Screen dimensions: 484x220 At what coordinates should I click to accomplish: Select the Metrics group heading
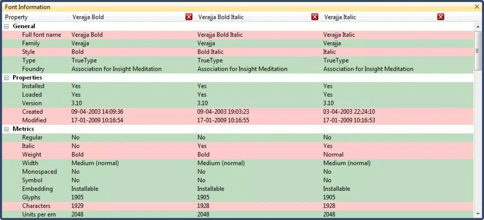click(x=23, y=129)
